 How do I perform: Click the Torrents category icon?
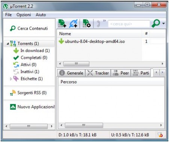coord(13,43)
